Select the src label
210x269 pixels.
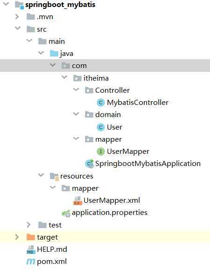click(x=42, y=29)
